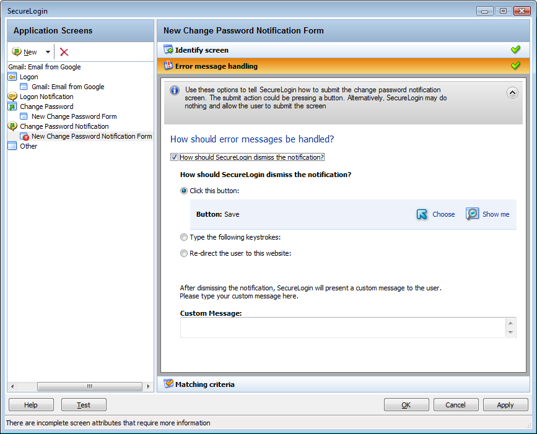Click the icon beside Gmail: Email from Google under Logon

[24, 87]
